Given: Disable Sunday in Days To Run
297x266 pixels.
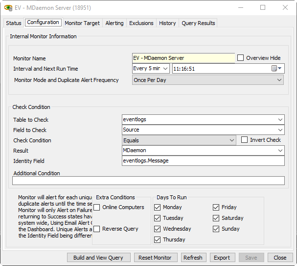Looking at the screenshot, I should 216,229.
